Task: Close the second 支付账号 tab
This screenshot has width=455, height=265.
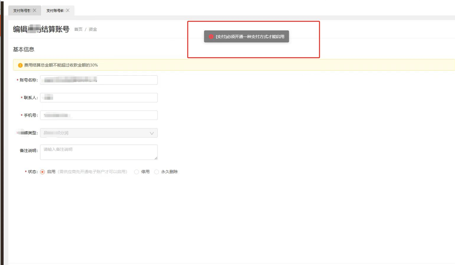Action: 68,10
